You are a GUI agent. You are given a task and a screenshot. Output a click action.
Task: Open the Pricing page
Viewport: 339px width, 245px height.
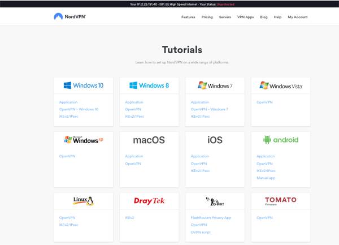pyautogui.click(x=207, y=17)
